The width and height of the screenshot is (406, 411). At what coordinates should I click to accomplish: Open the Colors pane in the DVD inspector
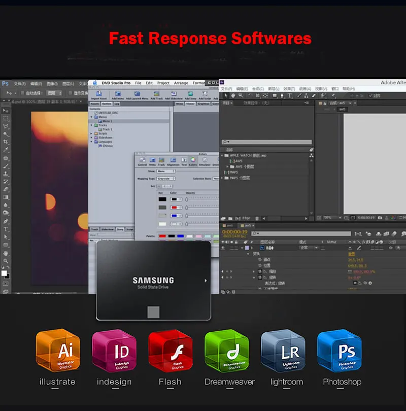193,161
